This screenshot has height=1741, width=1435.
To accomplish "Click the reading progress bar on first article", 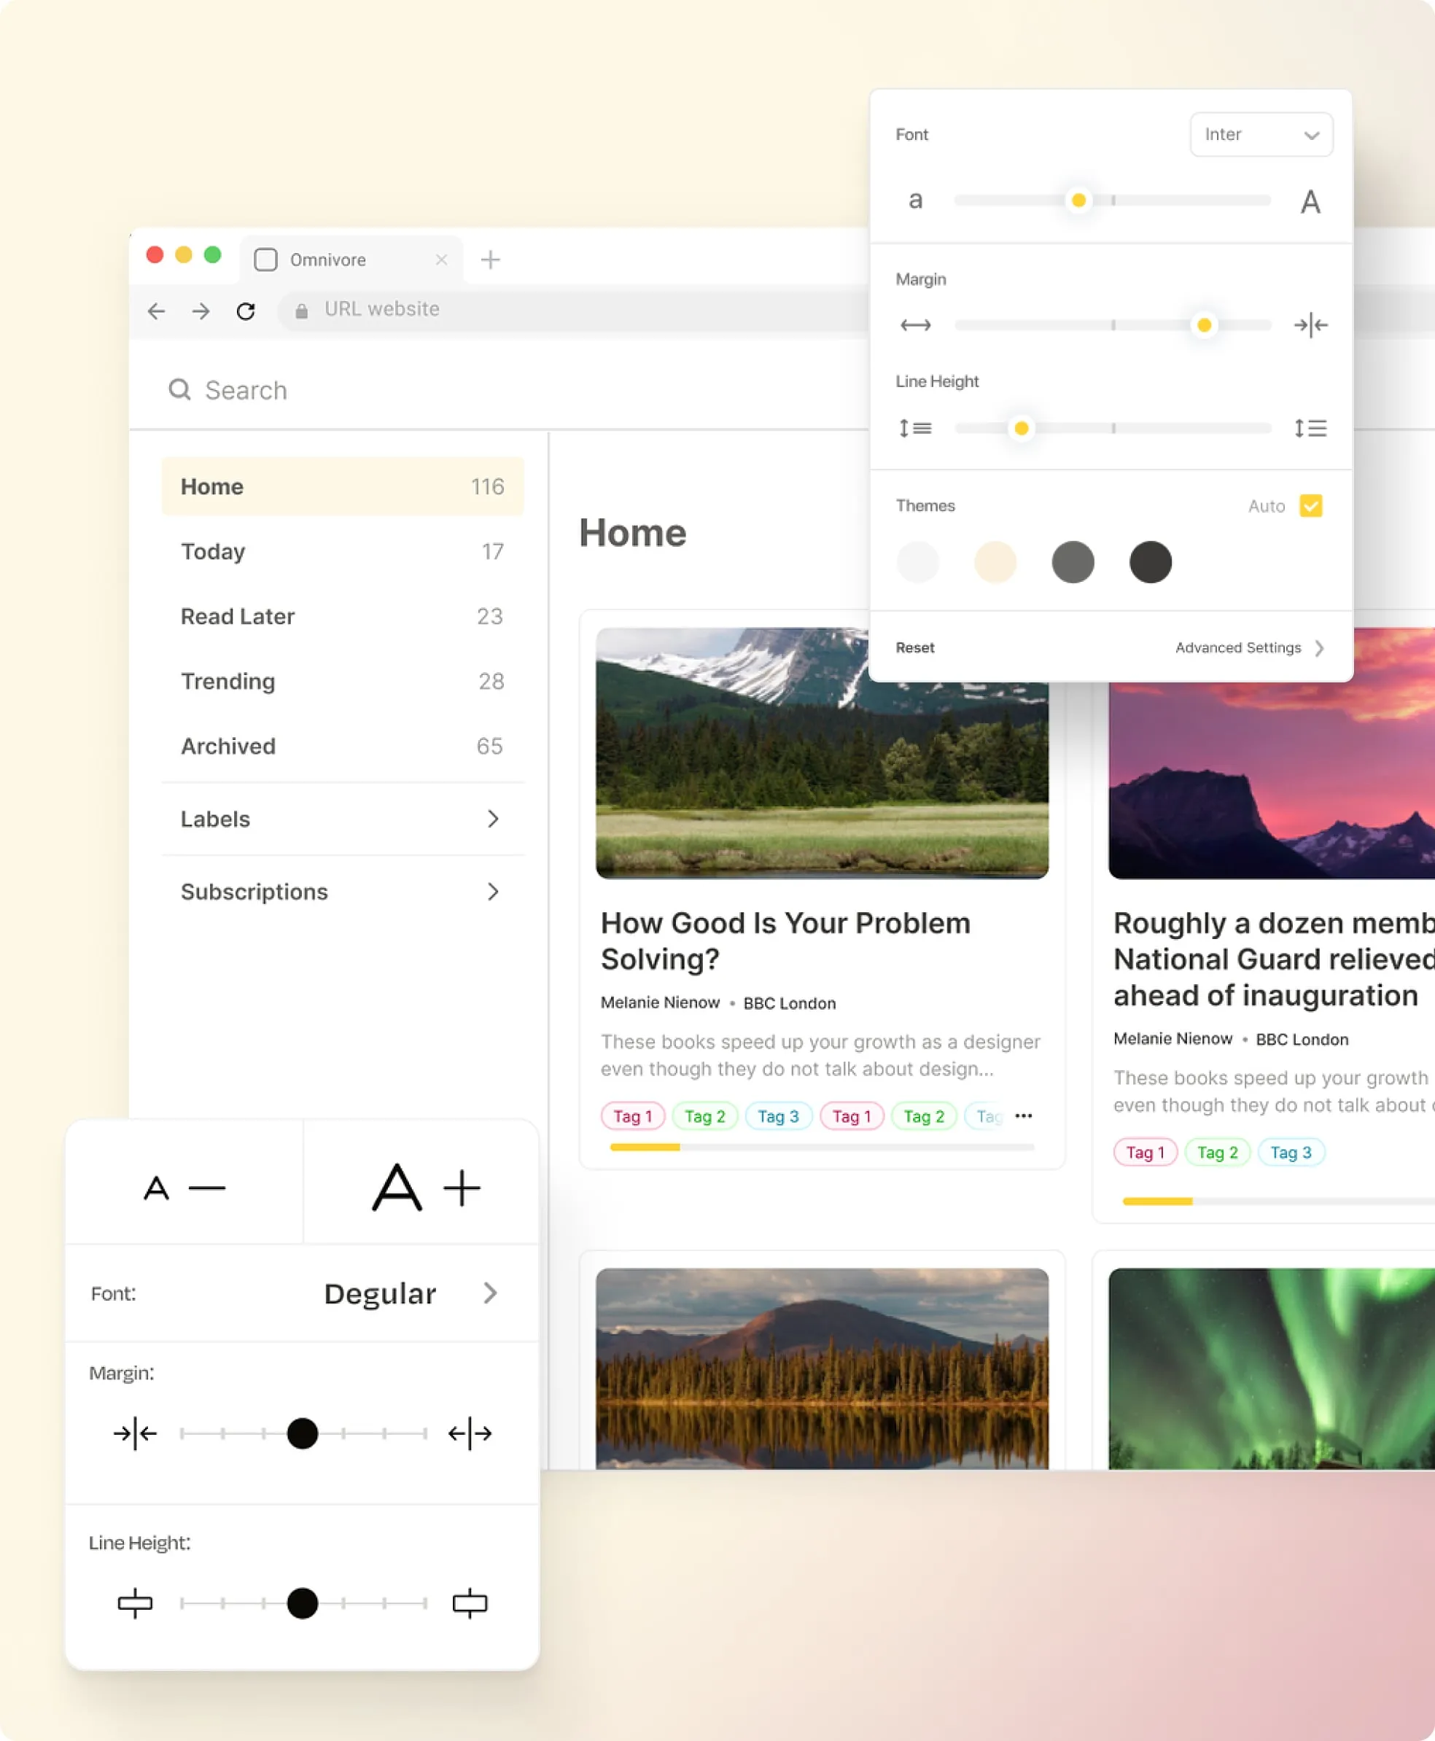I will [x=822, y=1147].
